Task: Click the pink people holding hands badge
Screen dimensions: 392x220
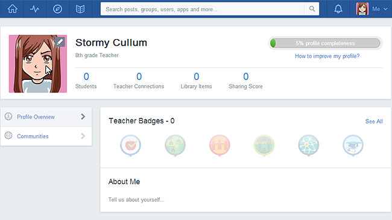Action: 220,145
